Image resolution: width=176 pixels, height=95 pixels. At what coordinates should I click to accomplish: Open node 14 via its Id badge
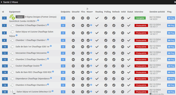5,73
